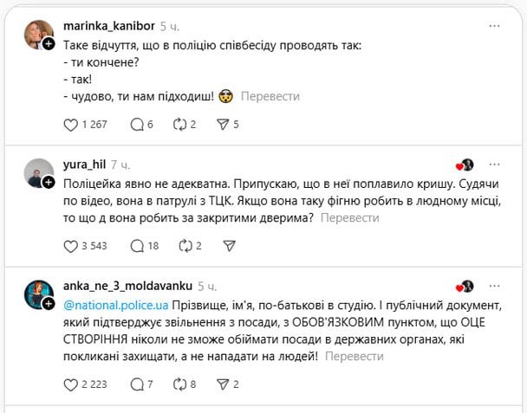Like yura_hil's post with the heart icon

click(71, 246)
